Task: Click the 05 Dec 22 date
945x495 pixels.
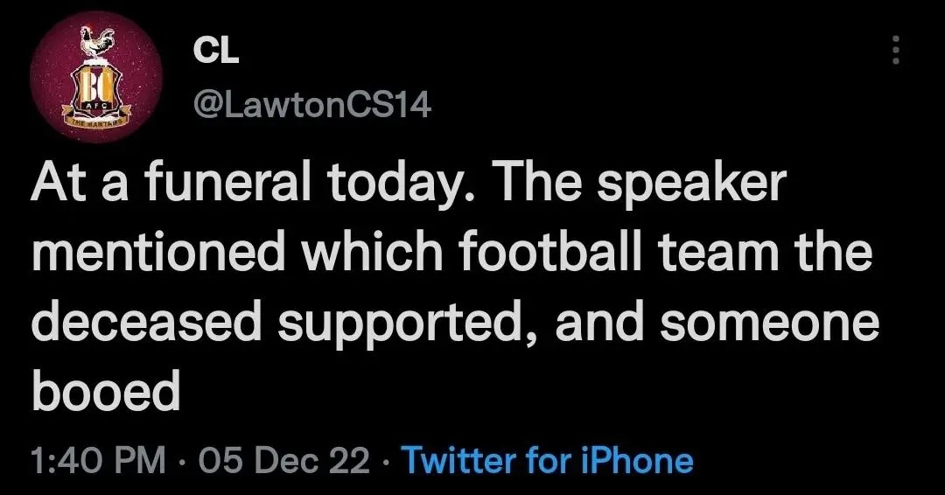Action: coord(284,460)
